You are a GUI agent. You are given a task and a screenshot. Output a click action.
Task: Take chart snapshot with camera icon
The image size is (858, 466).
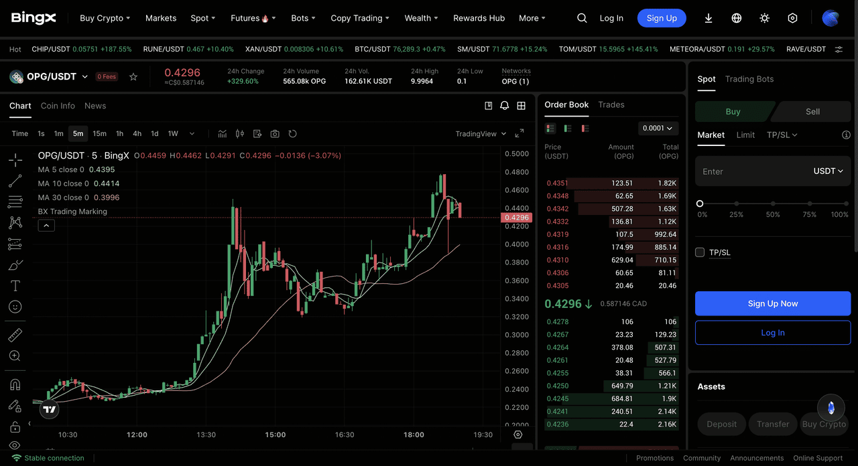point(275,134)
